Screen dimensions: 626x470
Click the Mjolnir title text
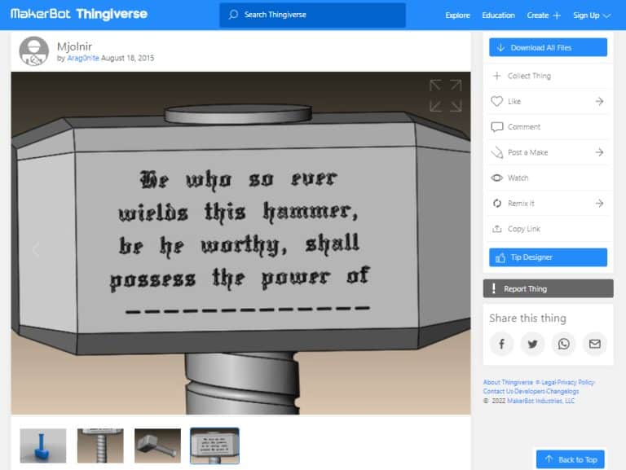tap(74, 46)
